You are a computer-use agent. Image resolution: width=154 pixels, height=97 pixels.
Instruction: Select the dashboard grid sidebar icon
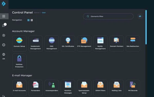click(4, 16)
